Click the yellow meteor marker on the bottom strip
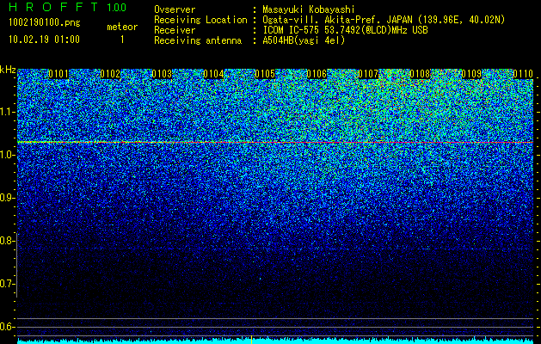The image size is (541, 344). [251, 340]
